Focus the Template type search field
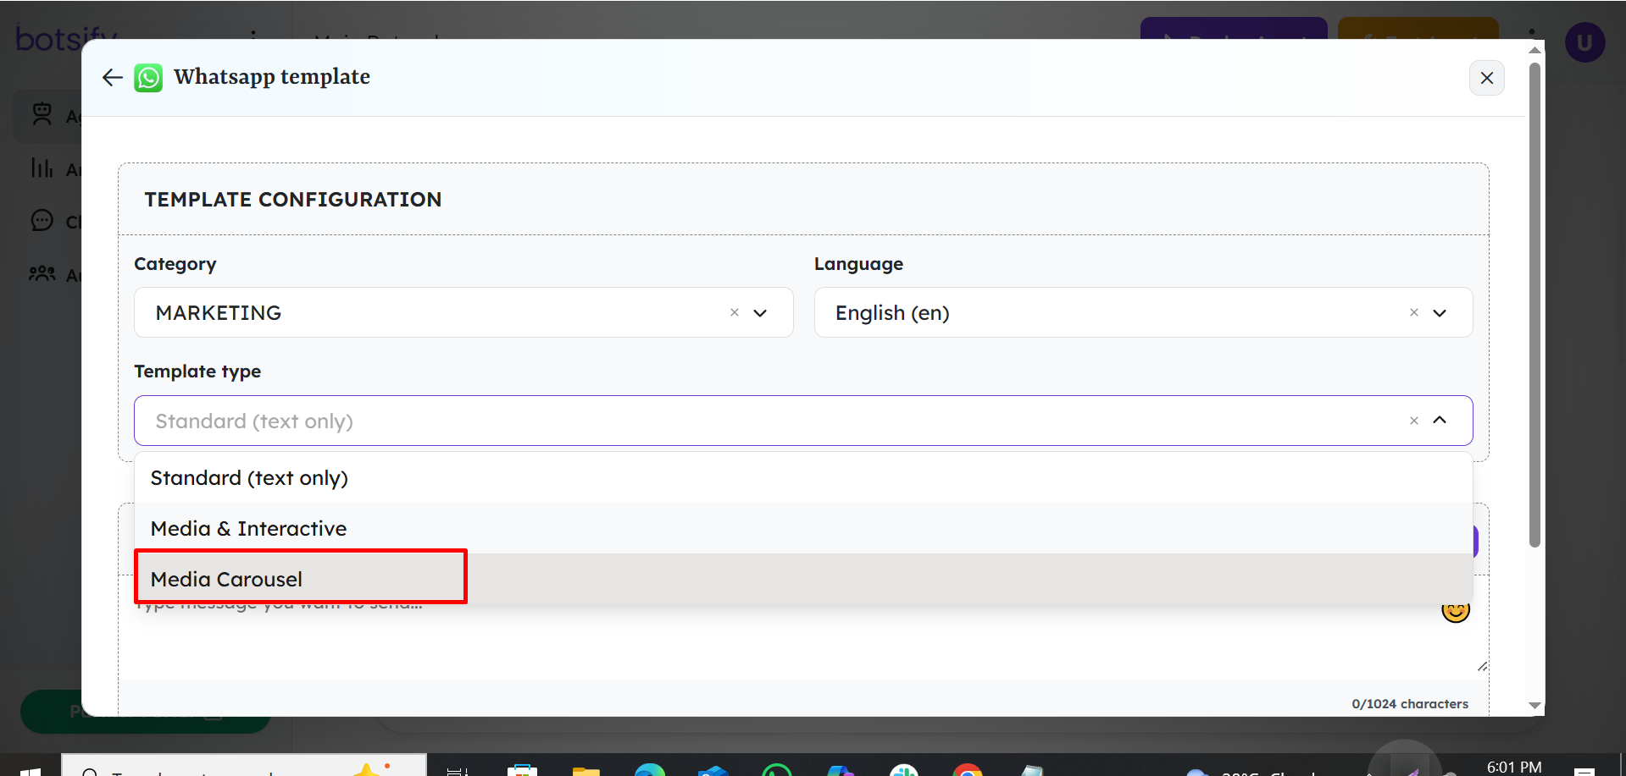The height and width of the screenshot is (776, 1626). click(x=802, y=421)
